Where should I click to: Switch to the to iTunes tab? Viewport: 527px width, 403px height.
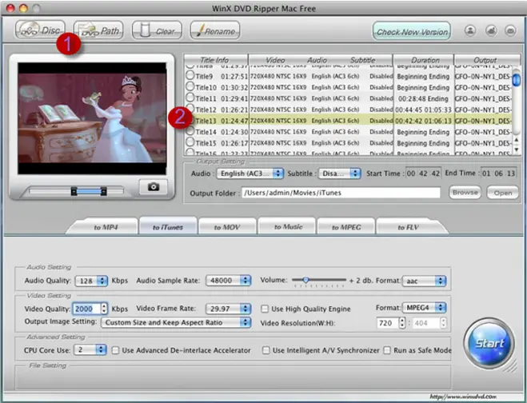tap(168, 226)
